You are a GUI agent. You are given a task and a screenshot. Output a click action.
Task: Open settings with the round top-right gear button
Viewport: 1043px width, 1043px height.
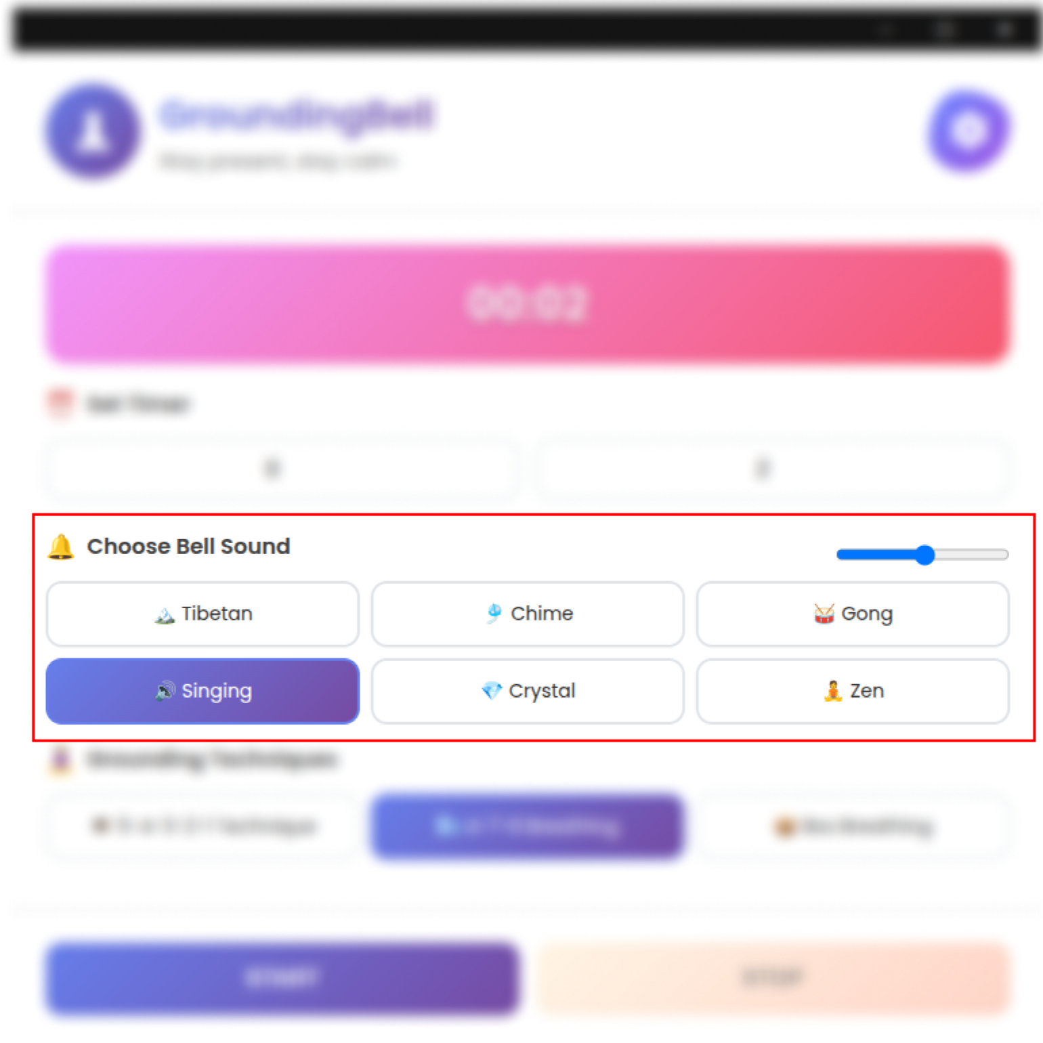(968, 130)
